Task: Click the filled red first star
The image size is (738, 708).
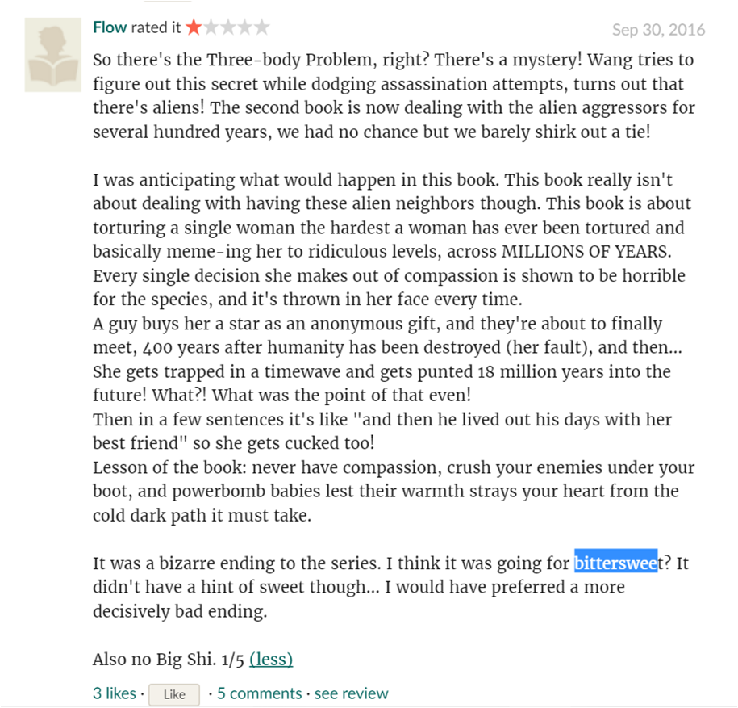Action: pyautogui.click(x=194, y=27)
